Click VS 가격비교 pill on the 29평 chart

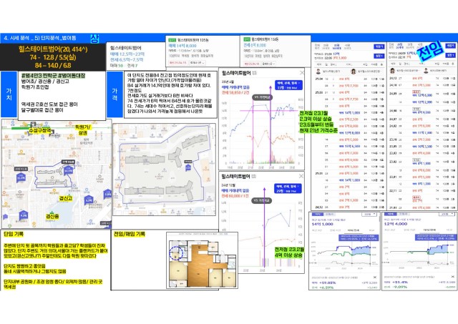tap(261, 200)
